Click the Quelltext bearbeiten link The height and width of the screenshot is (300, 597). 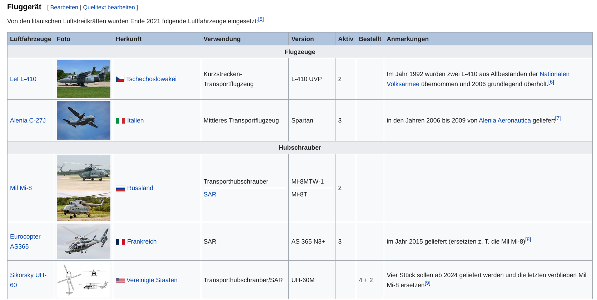click(x=109, y=7)
